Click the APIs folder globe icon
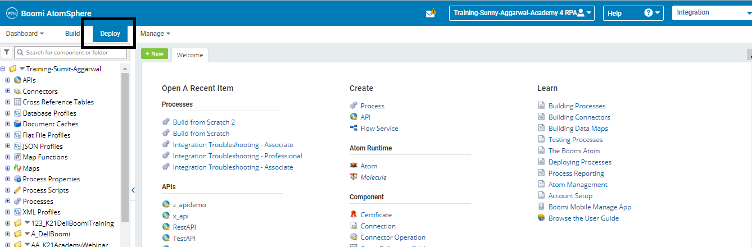Screen dimensions: 752x247 click(x=17, y=80)
